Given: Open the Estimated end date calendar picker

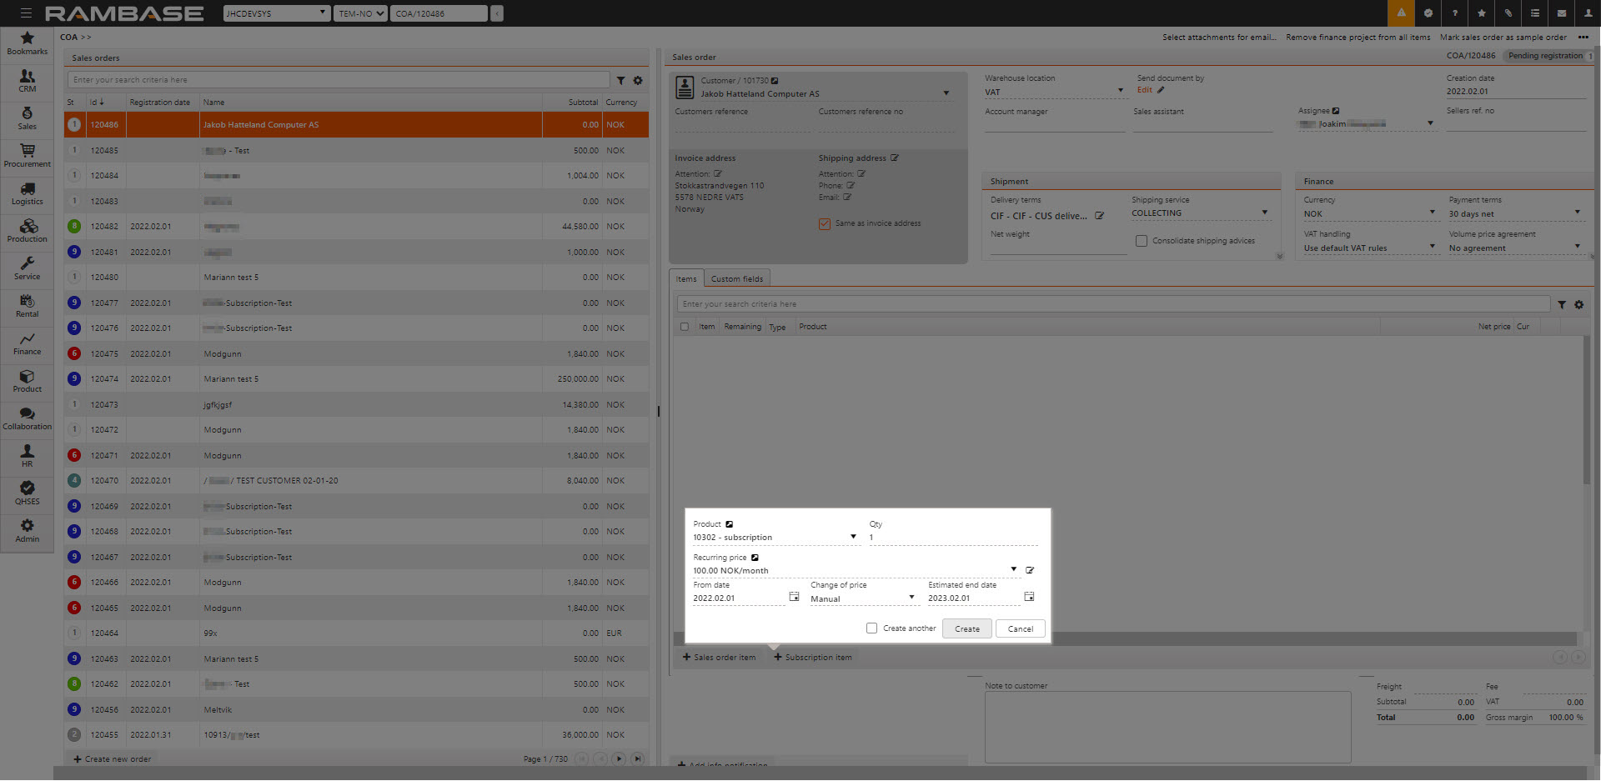Looking at the screenshot, I should [x=1029, y=597].
